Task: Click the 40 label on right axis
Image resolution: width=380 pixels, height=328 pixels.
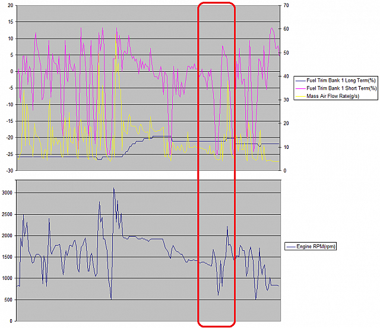Action: (285, 77)
